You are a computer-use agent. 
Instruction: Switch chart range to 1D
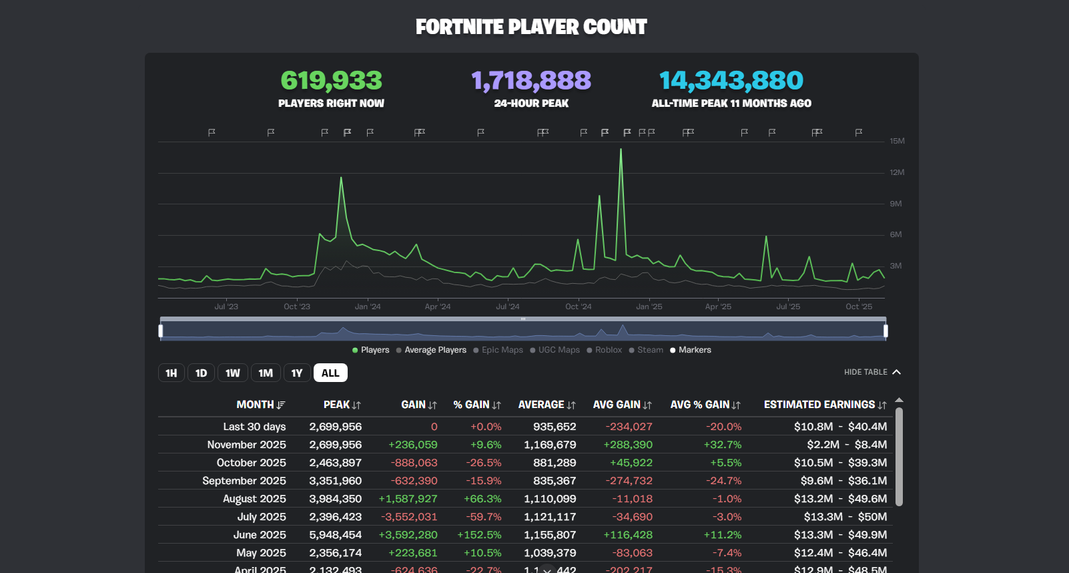(201, 373)
